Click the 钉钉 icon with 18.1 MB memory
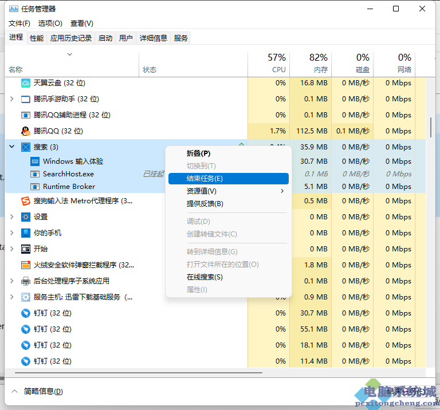This screenshot has height=410, width=440. click(x=26, y=345)
